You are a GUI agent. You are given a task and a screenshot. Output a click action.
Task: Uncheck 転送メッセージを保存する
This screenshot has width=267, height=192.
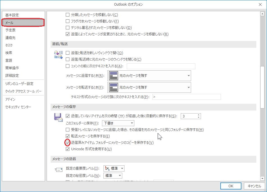click(68, 136)
